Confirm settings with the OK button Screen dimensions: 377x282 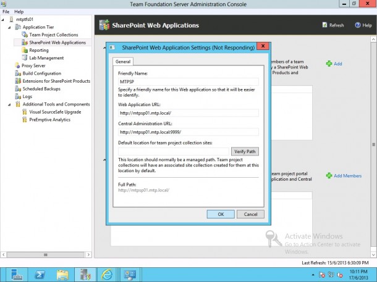click(221, 214)
